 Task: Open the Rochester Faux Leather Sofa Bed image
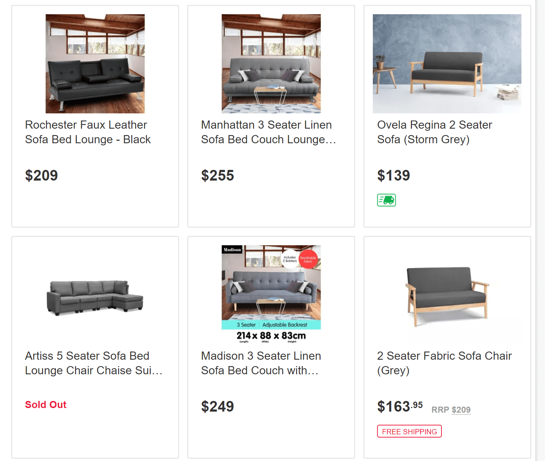(x=95, y=64)
